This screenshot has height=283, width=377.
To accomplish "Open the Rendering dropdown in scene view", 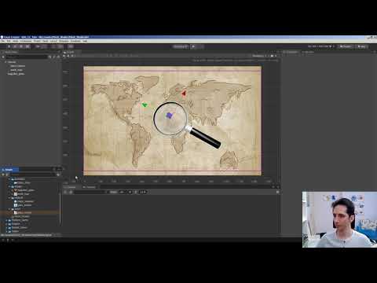I will (x=259, y=56).
